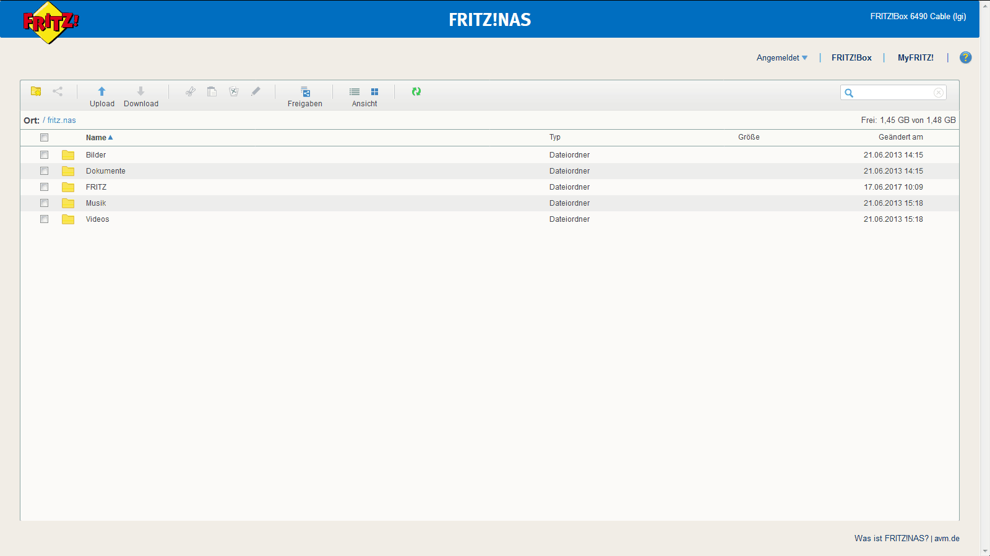The height and width of the screenshot is (556, 990).
Task: Check the Musik row checkbox
Action: (44, 203)
